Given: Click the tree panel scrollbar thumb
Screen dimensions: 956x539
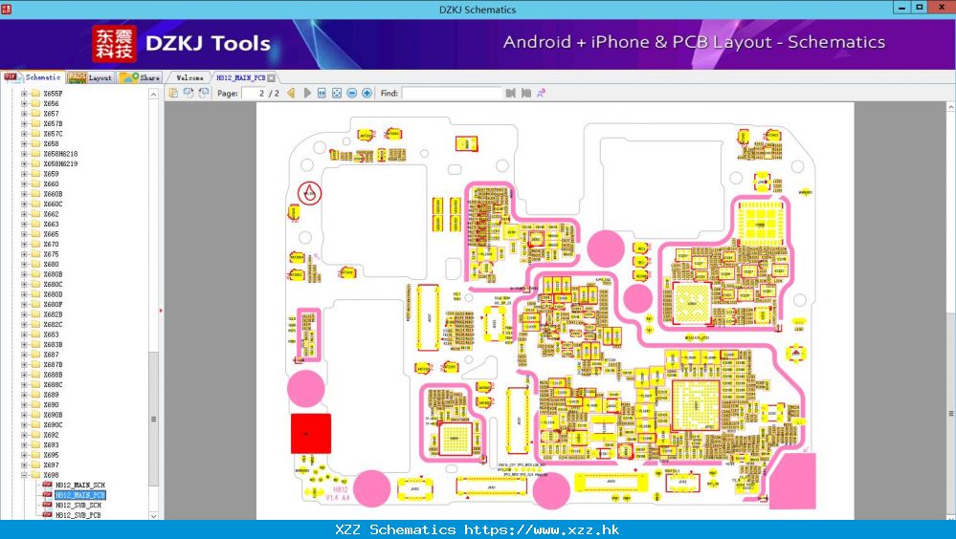Looking at the screenshot, I should [x=154, y=419].
